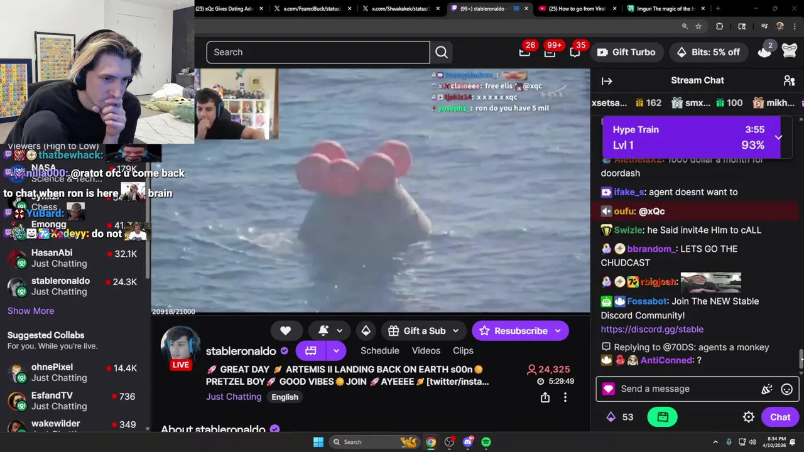
Task: Click the Gift Turbo button
Action: tap(626, 52)
